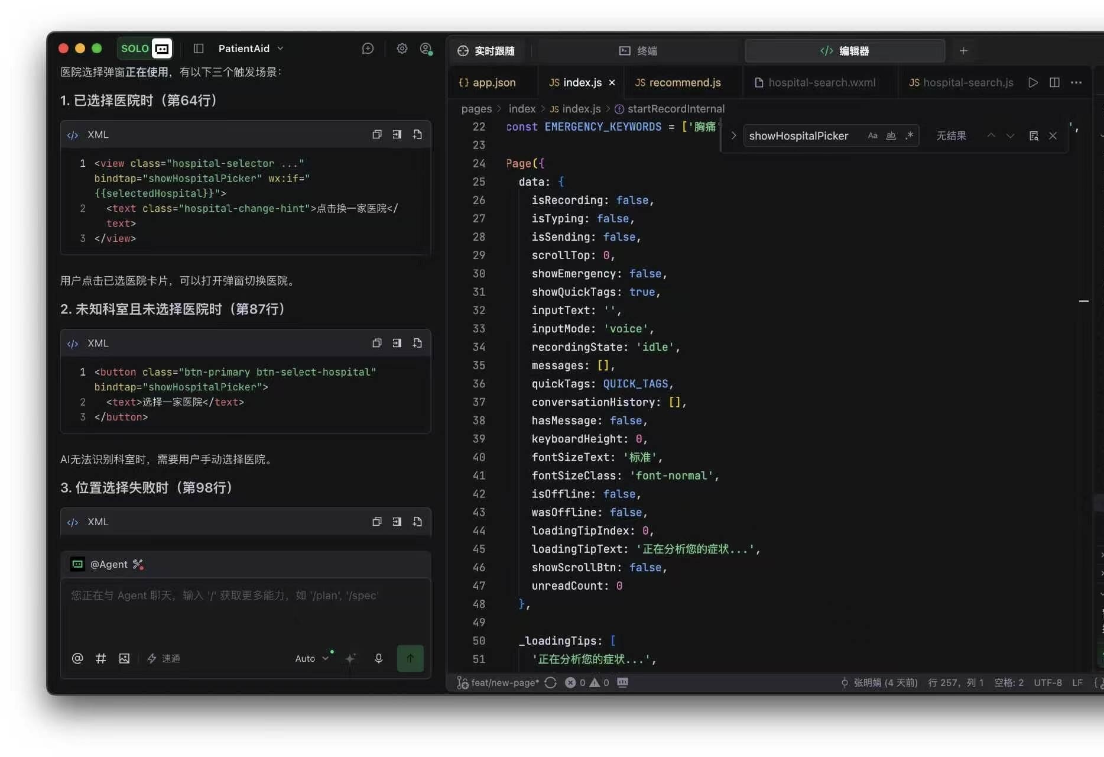Send the message with the green arrow

(x=410, y=658)
